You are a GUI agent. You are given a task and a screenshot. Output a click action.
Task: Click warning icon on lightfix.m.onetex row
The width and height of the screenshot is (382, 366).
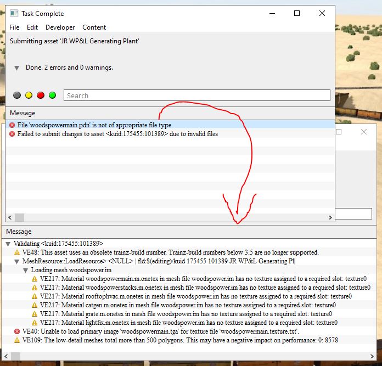coord(35,323)
